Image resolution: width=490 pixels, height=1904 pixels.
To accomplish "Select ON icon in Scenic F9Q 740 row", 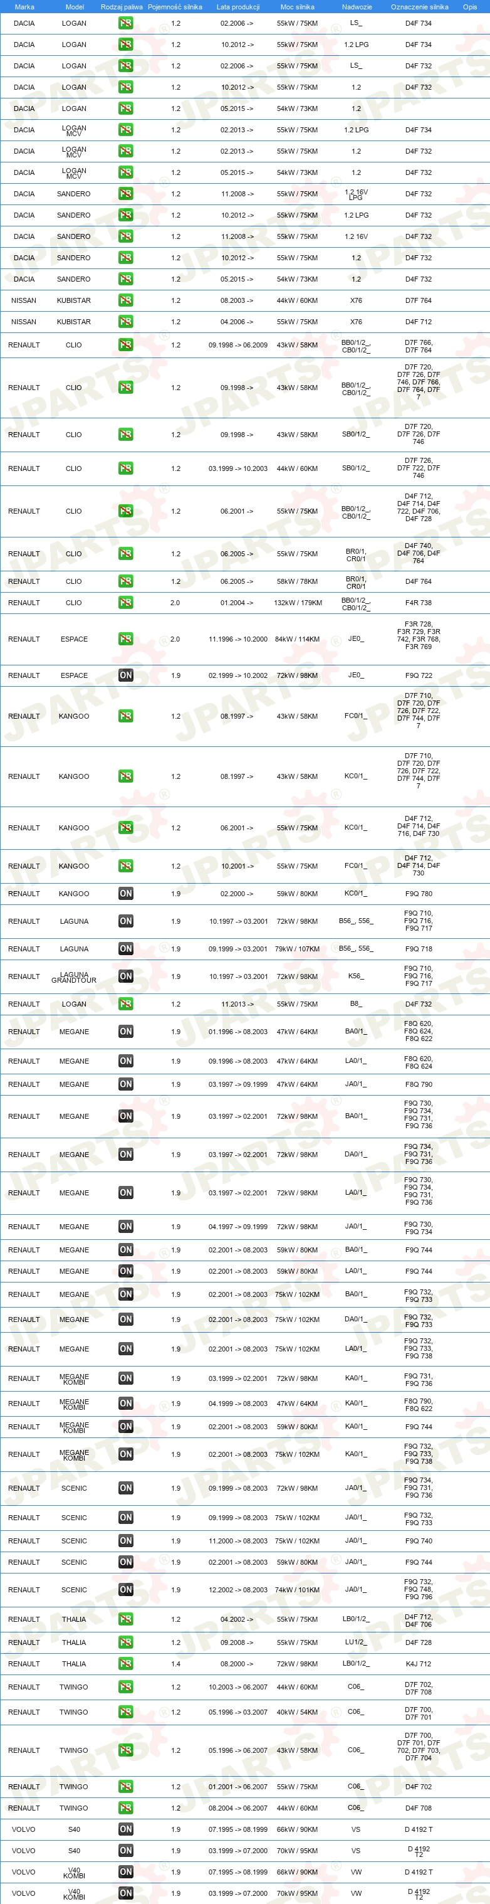I will tap(125, 1540).
